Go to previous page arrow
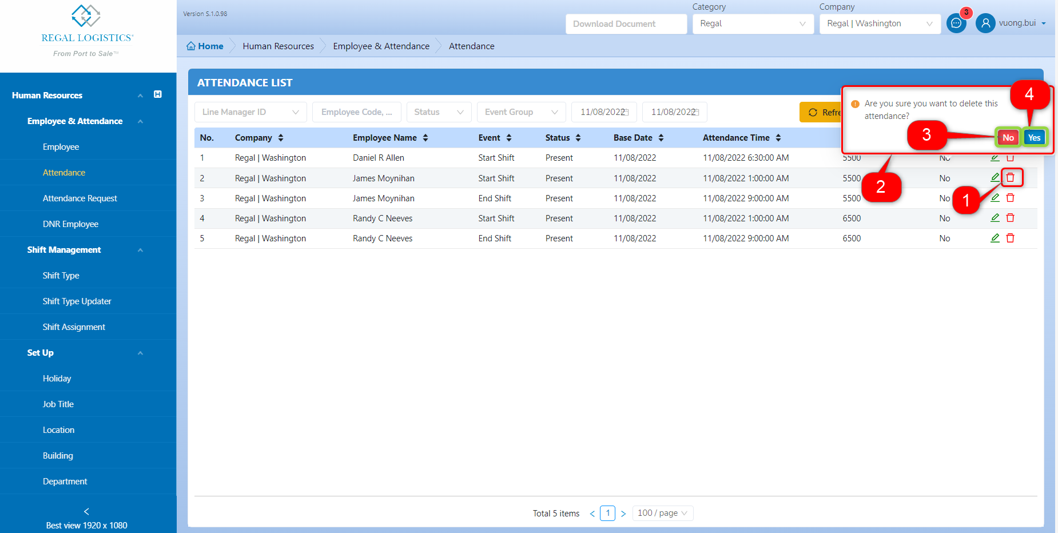This screenshot has height=533, width=1058. pos(592,514)
